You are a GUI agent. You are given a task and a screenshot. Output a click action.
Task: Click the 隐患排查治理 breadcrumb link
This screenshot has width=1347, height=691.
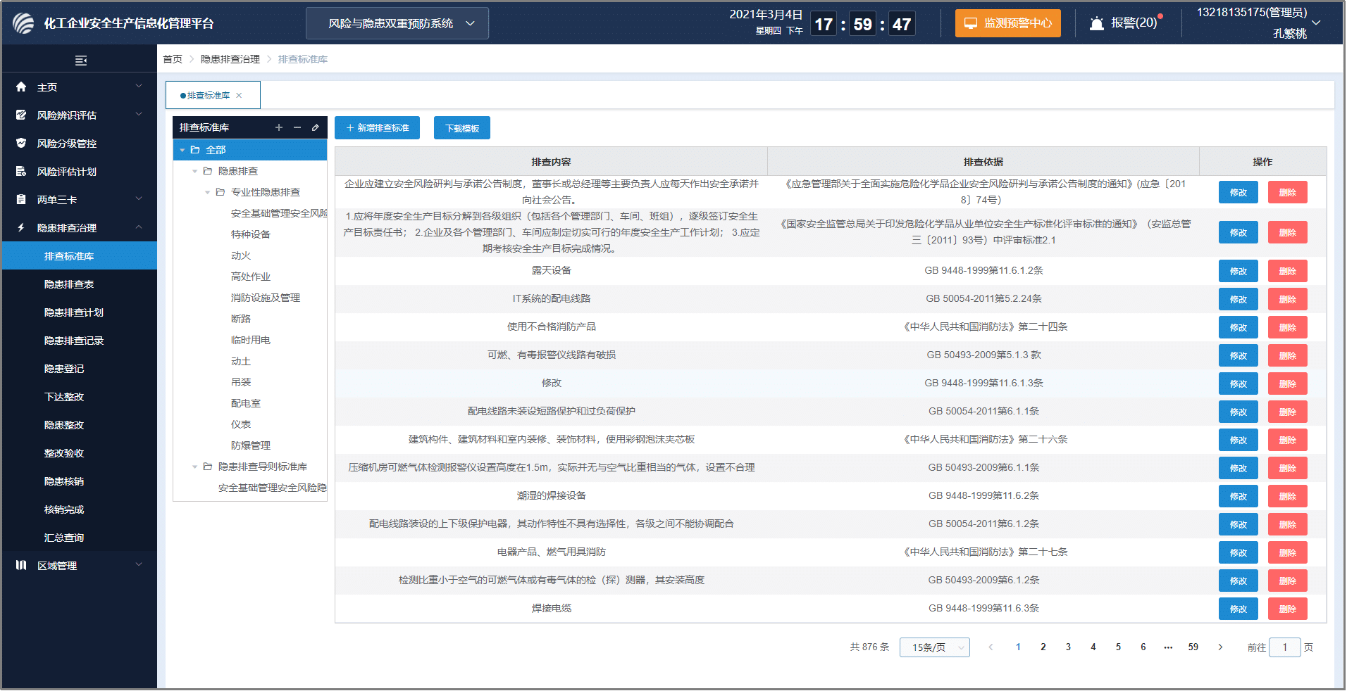[x=230, y=59]
